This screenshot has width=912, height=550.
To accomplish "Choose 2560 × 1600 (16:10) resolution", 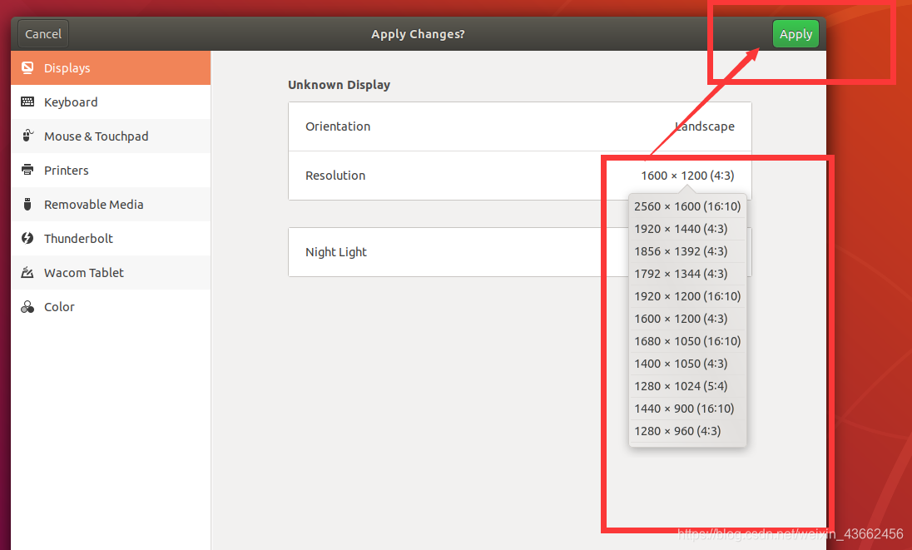I will 687,206.
